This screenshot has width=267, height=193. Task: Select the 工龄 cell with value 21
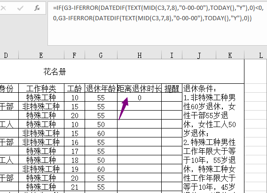click(x=74, y=187)
